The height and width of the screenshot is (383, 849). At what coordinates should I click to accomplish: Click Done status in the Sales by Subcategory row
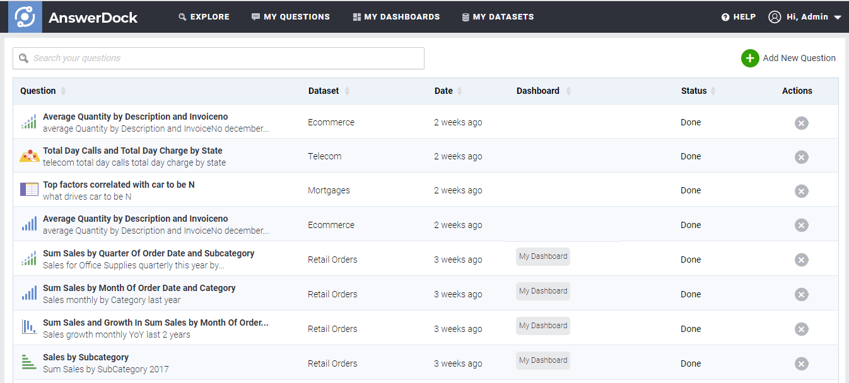[691, 363]
